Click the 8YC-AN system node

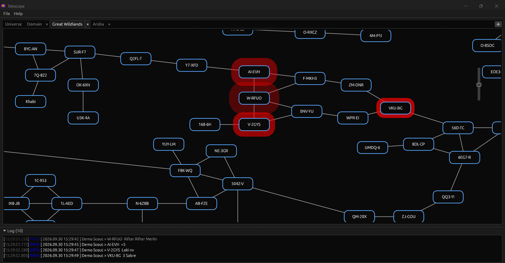(31, 49)
